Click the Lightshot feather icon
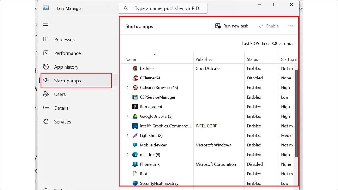The height and width of the screenshot is (190, 338). tap(135, 135)
